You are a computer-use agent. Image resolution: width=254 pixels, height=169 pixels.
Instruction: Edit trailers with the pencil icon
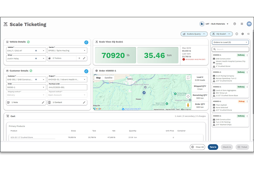[x=84, y=58]
